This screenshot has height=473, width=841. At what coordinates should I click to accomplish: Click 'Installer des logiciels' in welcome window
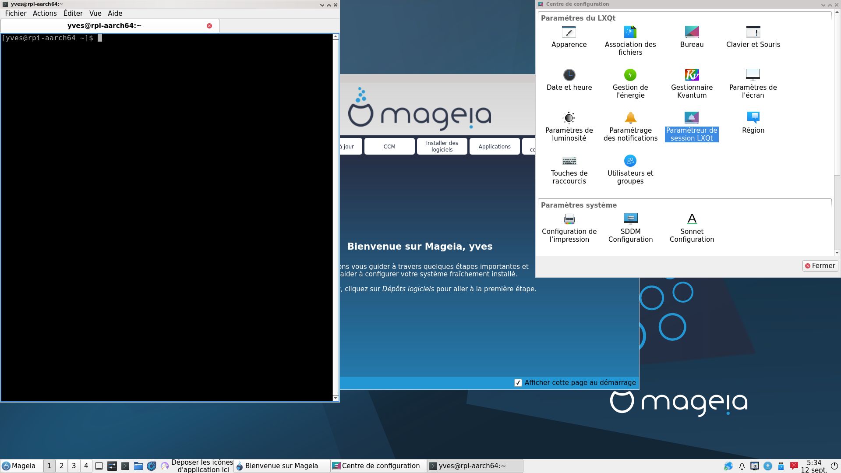click(442, 146)
